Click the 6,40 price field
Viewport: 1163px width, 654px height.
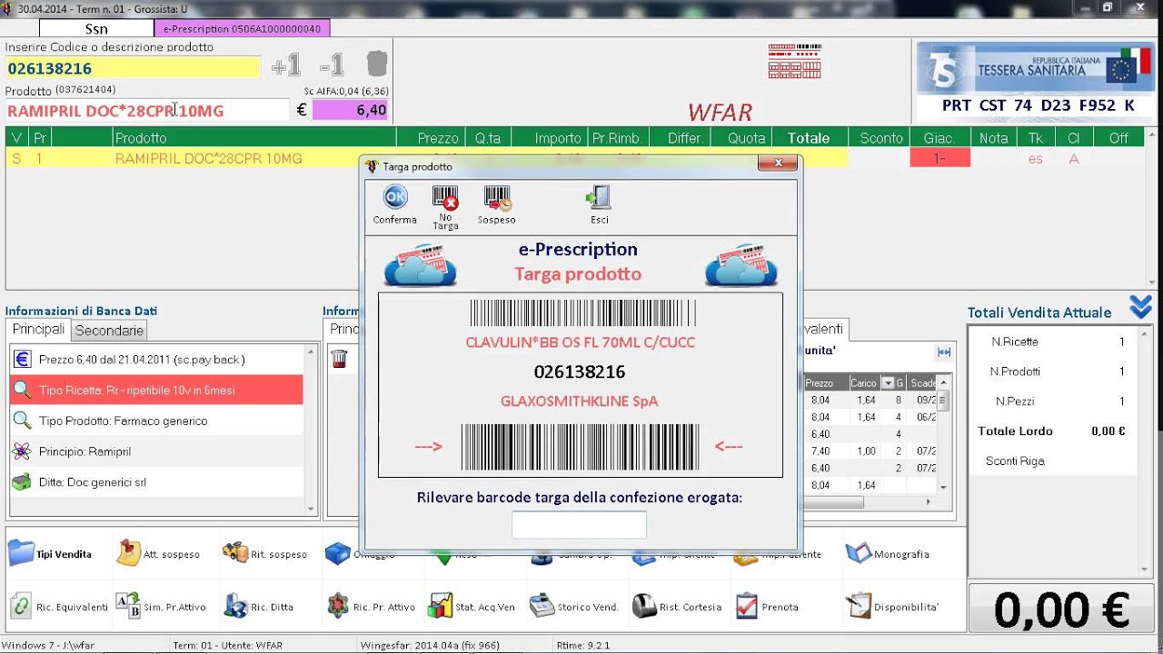tap(351, 110)
